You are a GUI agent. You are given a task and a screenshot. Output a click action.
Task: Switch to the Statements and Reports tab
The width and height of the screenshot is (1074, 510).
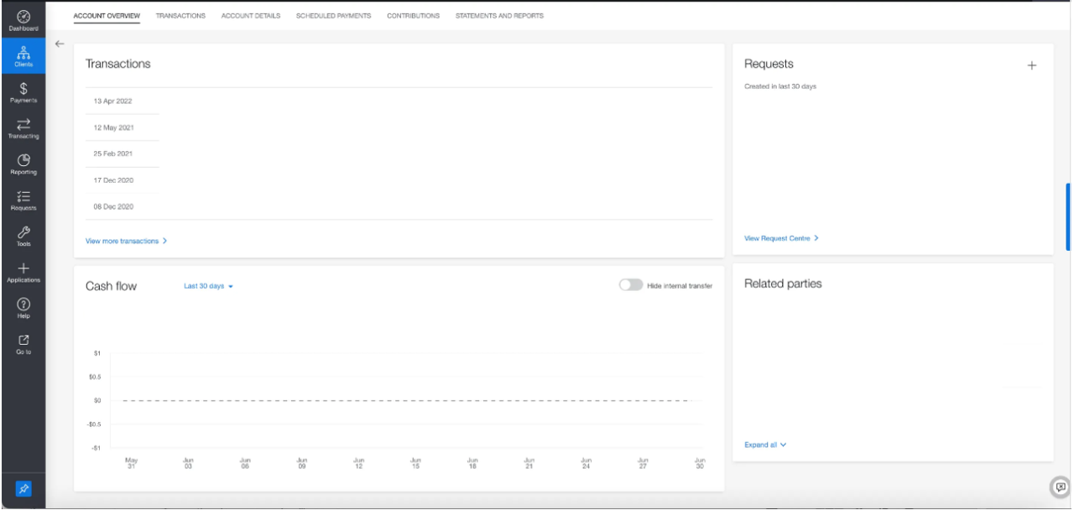[499, 16]
